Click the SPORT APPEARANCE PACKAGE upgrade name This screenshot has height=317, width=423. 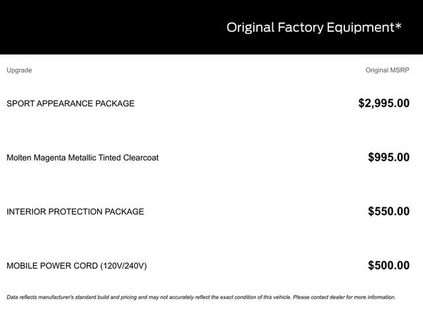coord(70,103)
